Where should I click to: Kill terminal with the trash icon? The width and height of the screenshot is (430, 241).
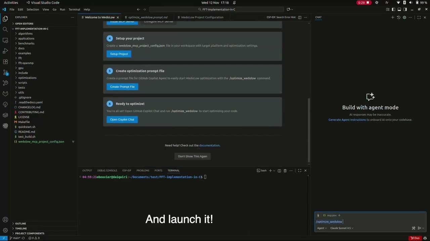(x=285, y=171)
